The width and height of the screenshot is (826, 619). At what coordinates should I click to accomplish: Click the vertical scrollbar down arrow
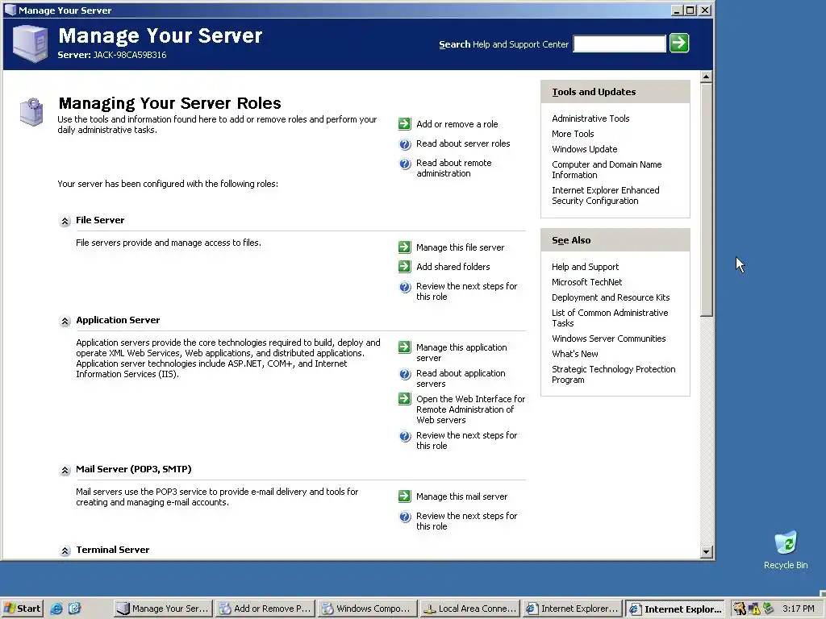click(707, 551)
